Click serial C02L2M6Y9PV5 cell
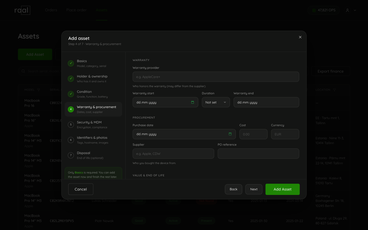Screen dimensions: 368x230 point(62,221)
